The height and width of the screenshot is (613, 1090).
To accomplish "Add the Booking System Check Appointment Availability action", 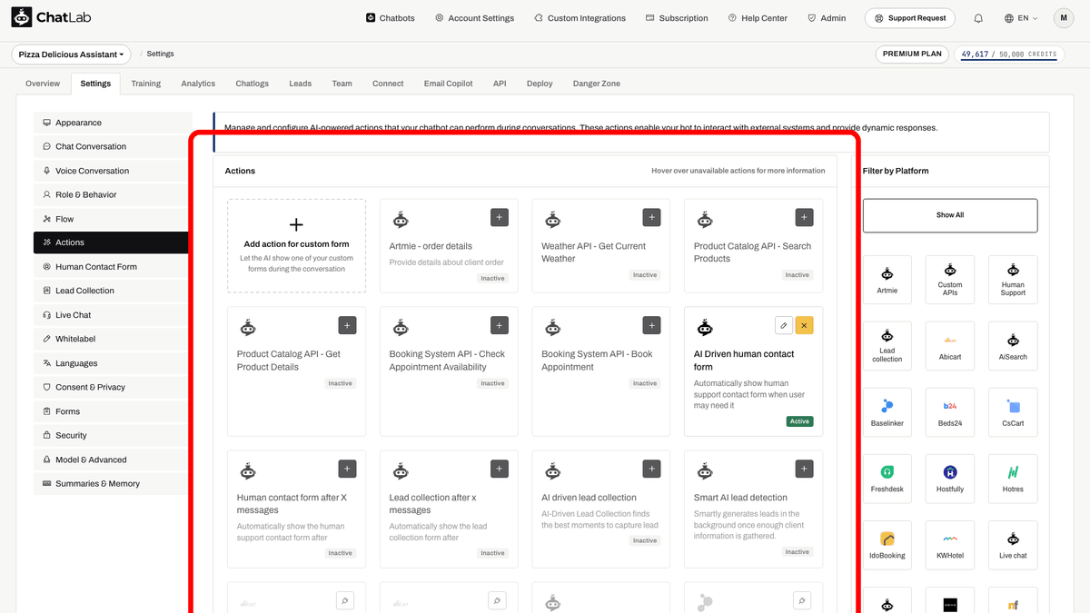I will coord(500,325).
